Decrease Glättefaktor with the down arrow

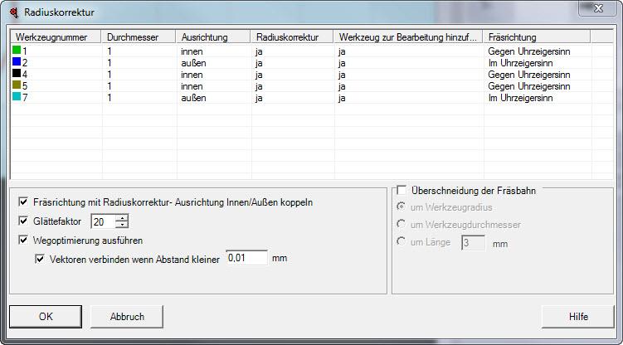(122, 225)
